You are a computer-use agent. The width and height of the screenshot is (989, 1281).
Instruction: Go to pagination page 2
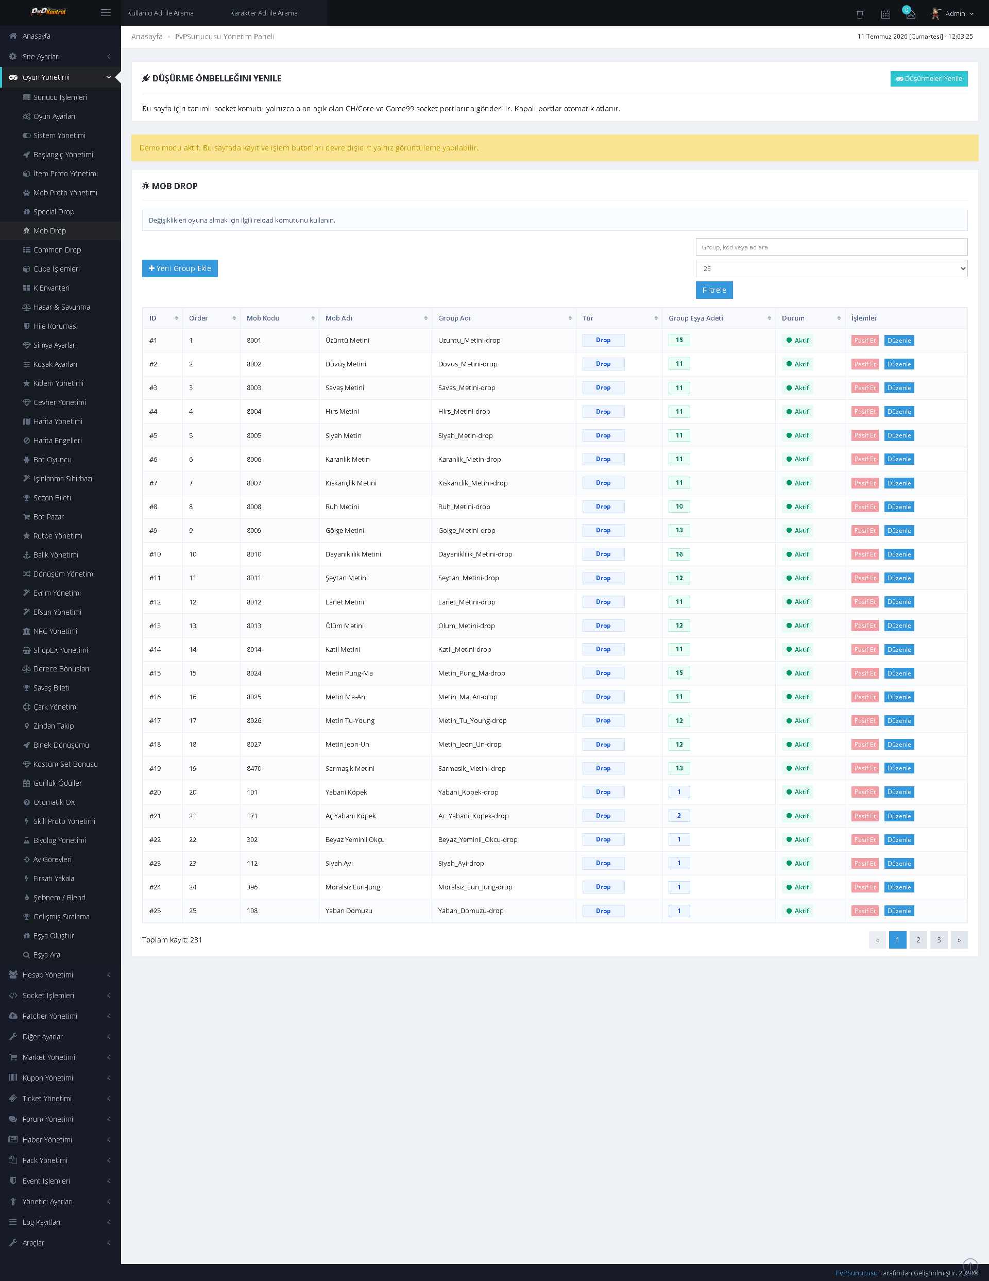(x=918, y=940)
